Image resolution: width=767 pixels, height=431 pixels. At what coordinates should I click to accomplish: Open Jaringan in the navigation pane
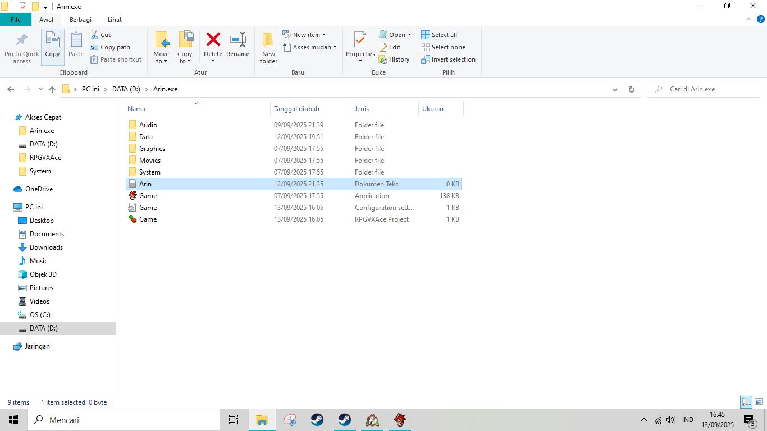(37, 346)
